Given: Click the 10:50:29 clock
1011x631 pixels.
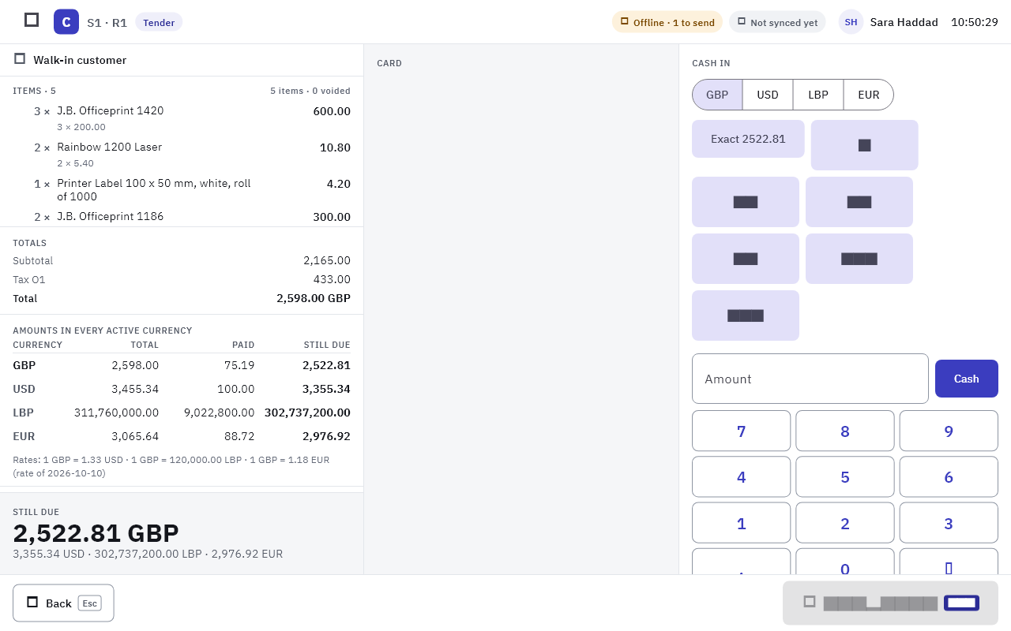Looking at the screenshot, I should (x=975, y=22).
